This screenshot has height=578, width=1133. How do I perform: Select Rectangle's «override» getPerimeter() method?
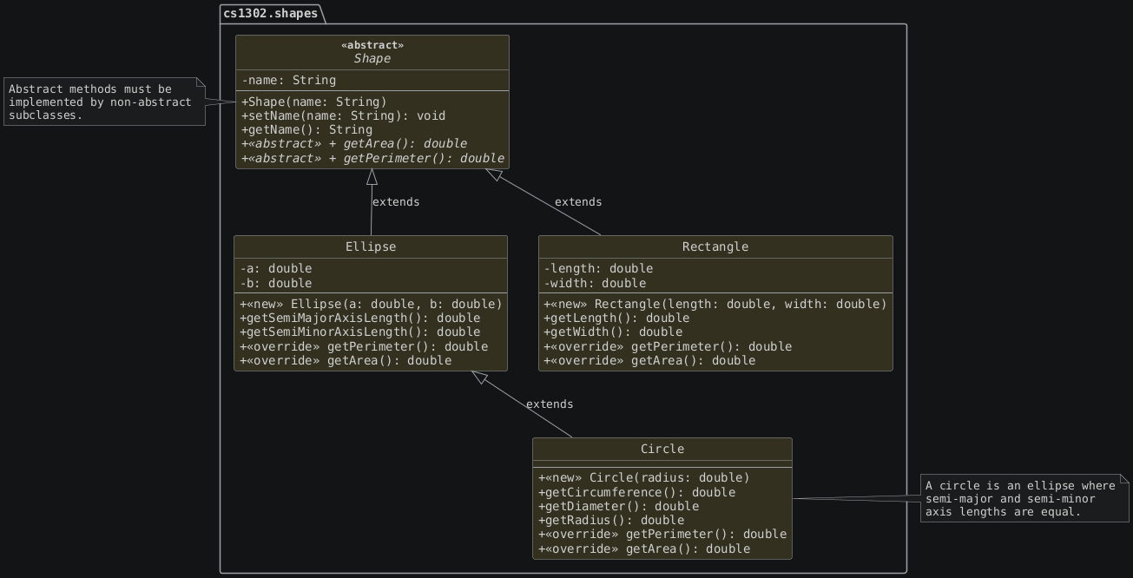(x=668, y=346)
